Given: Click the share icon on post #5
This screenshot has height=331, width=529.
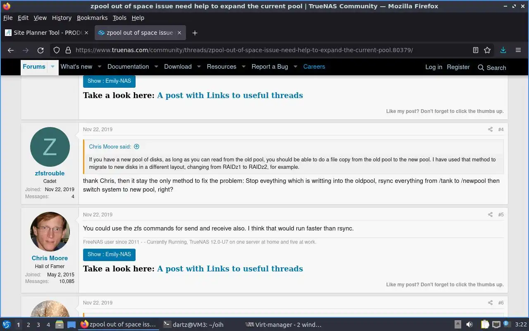Looking at the screenshot, I should pyautogui.click(x=490, y=215).
